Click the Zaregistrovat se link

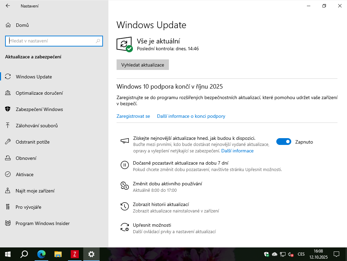[x=133, y=116]
